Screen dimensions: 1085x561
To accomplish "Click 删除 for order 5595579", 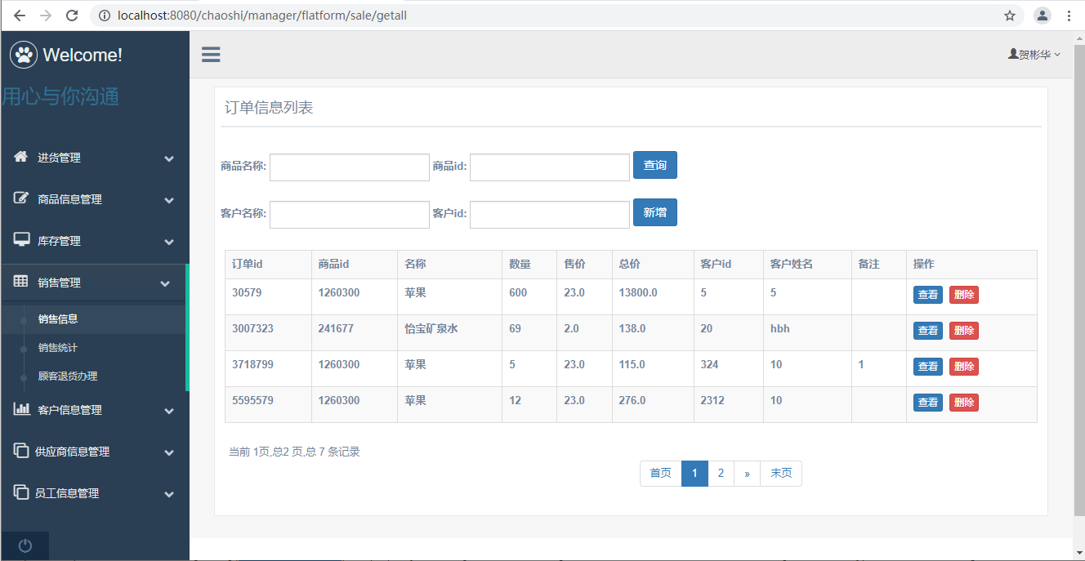I will (964, 403).
